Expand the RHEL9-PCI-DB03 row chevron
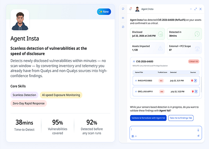 pos(136,81)
